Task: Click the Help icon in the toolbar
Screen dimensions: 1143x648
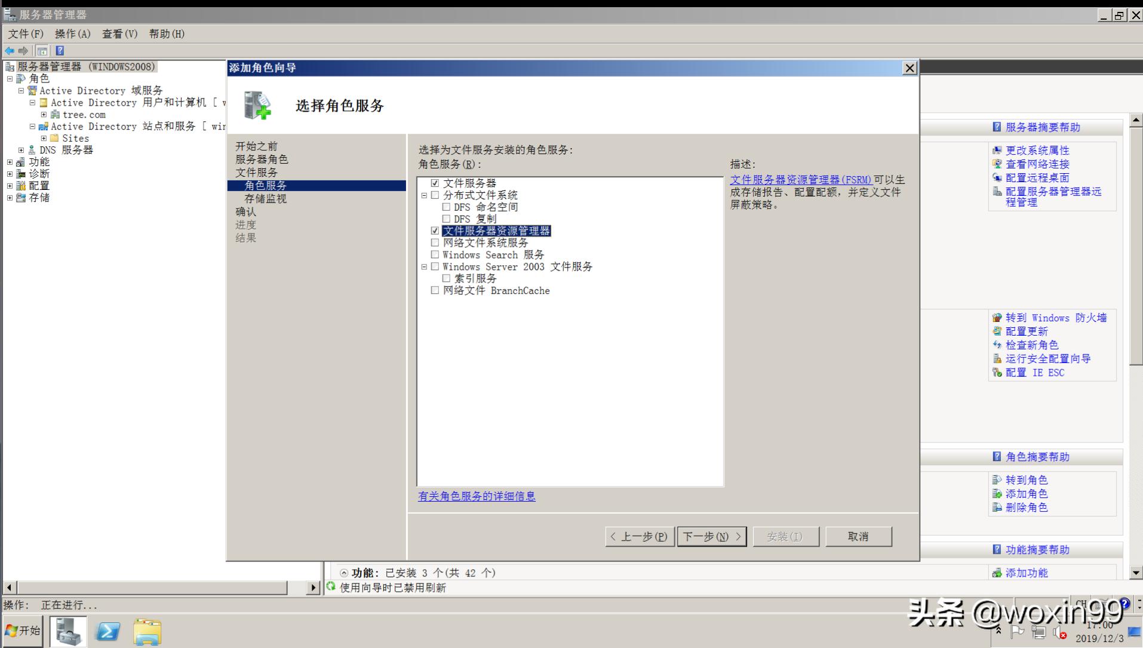Action: pyautogui.click(x=59, y=50)
